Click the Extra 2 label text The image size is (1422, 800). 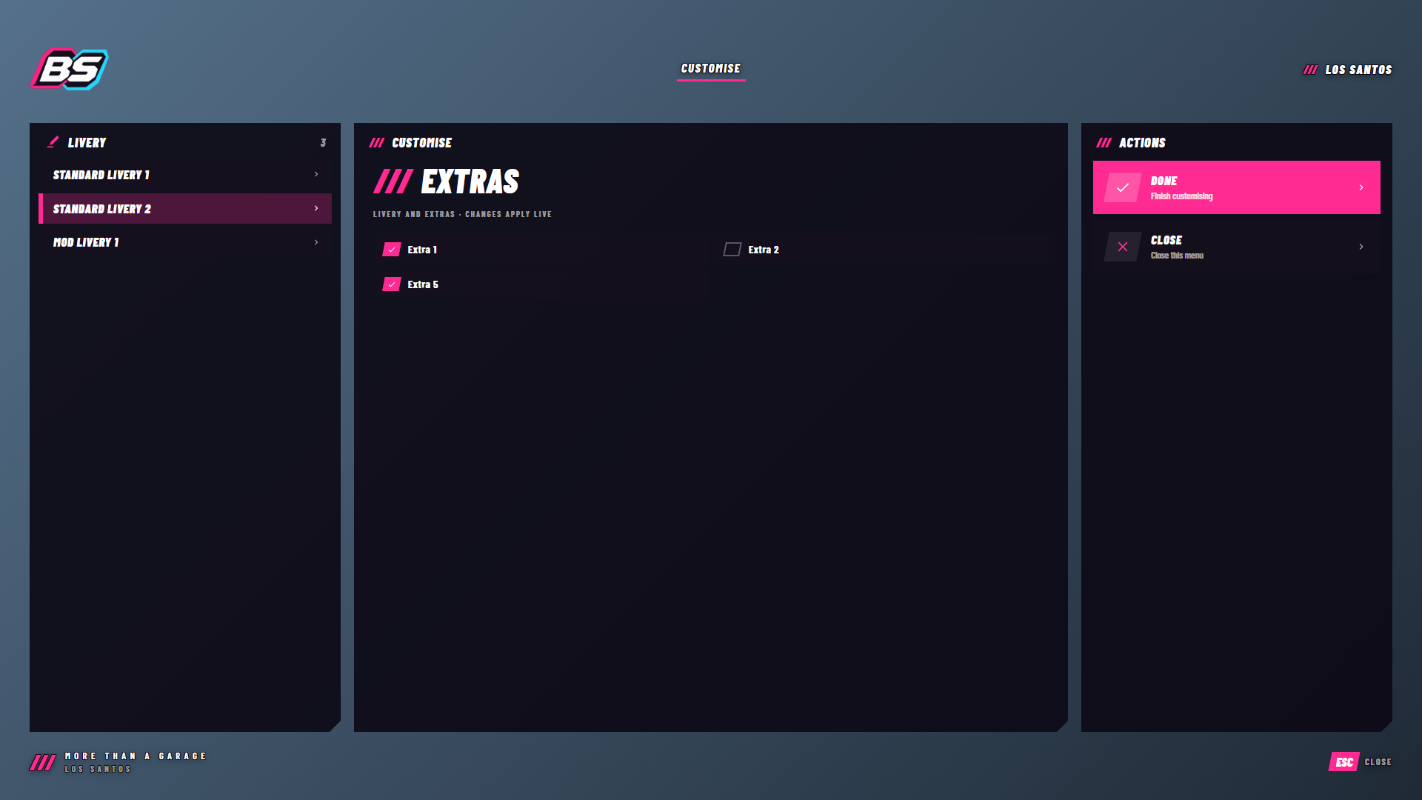tap(764, 250)
